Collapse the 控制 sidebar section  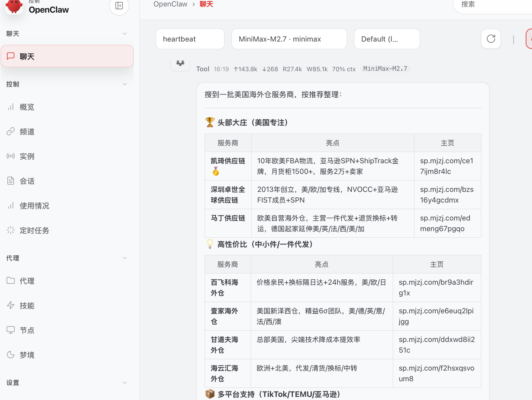[x=125, y=84]
